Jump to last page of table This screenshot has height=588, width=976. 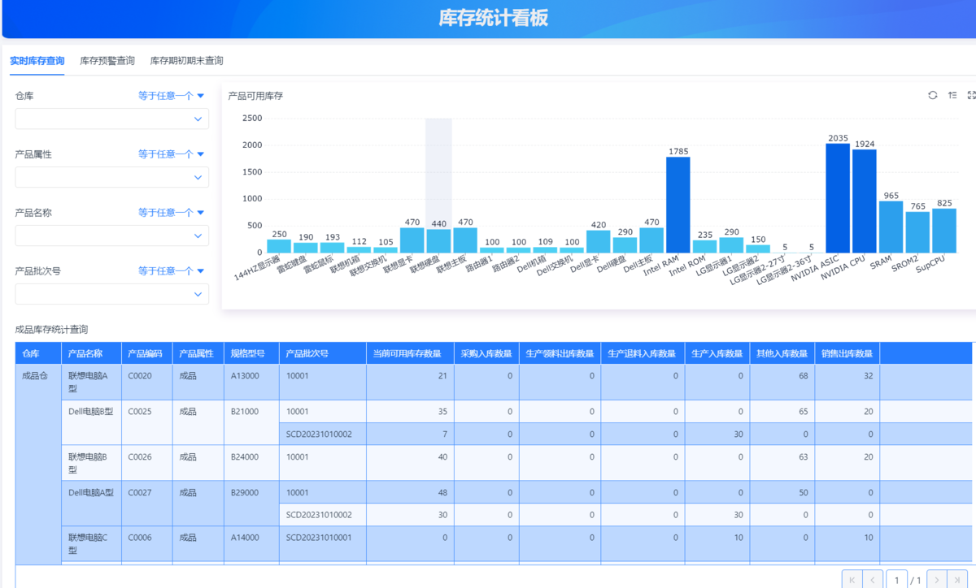tap(958, 580)
